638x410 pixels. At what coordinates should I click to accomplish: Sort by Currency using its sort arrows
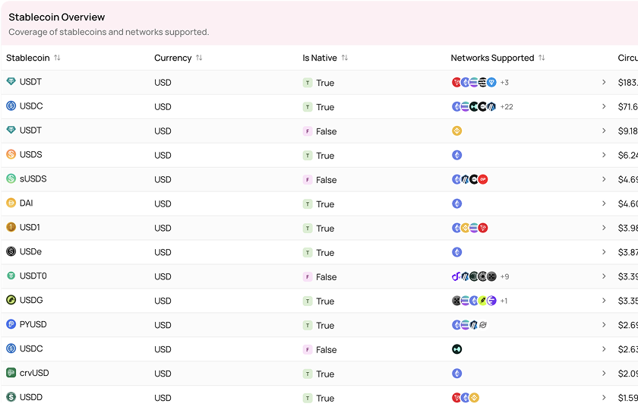coord(199,58)
